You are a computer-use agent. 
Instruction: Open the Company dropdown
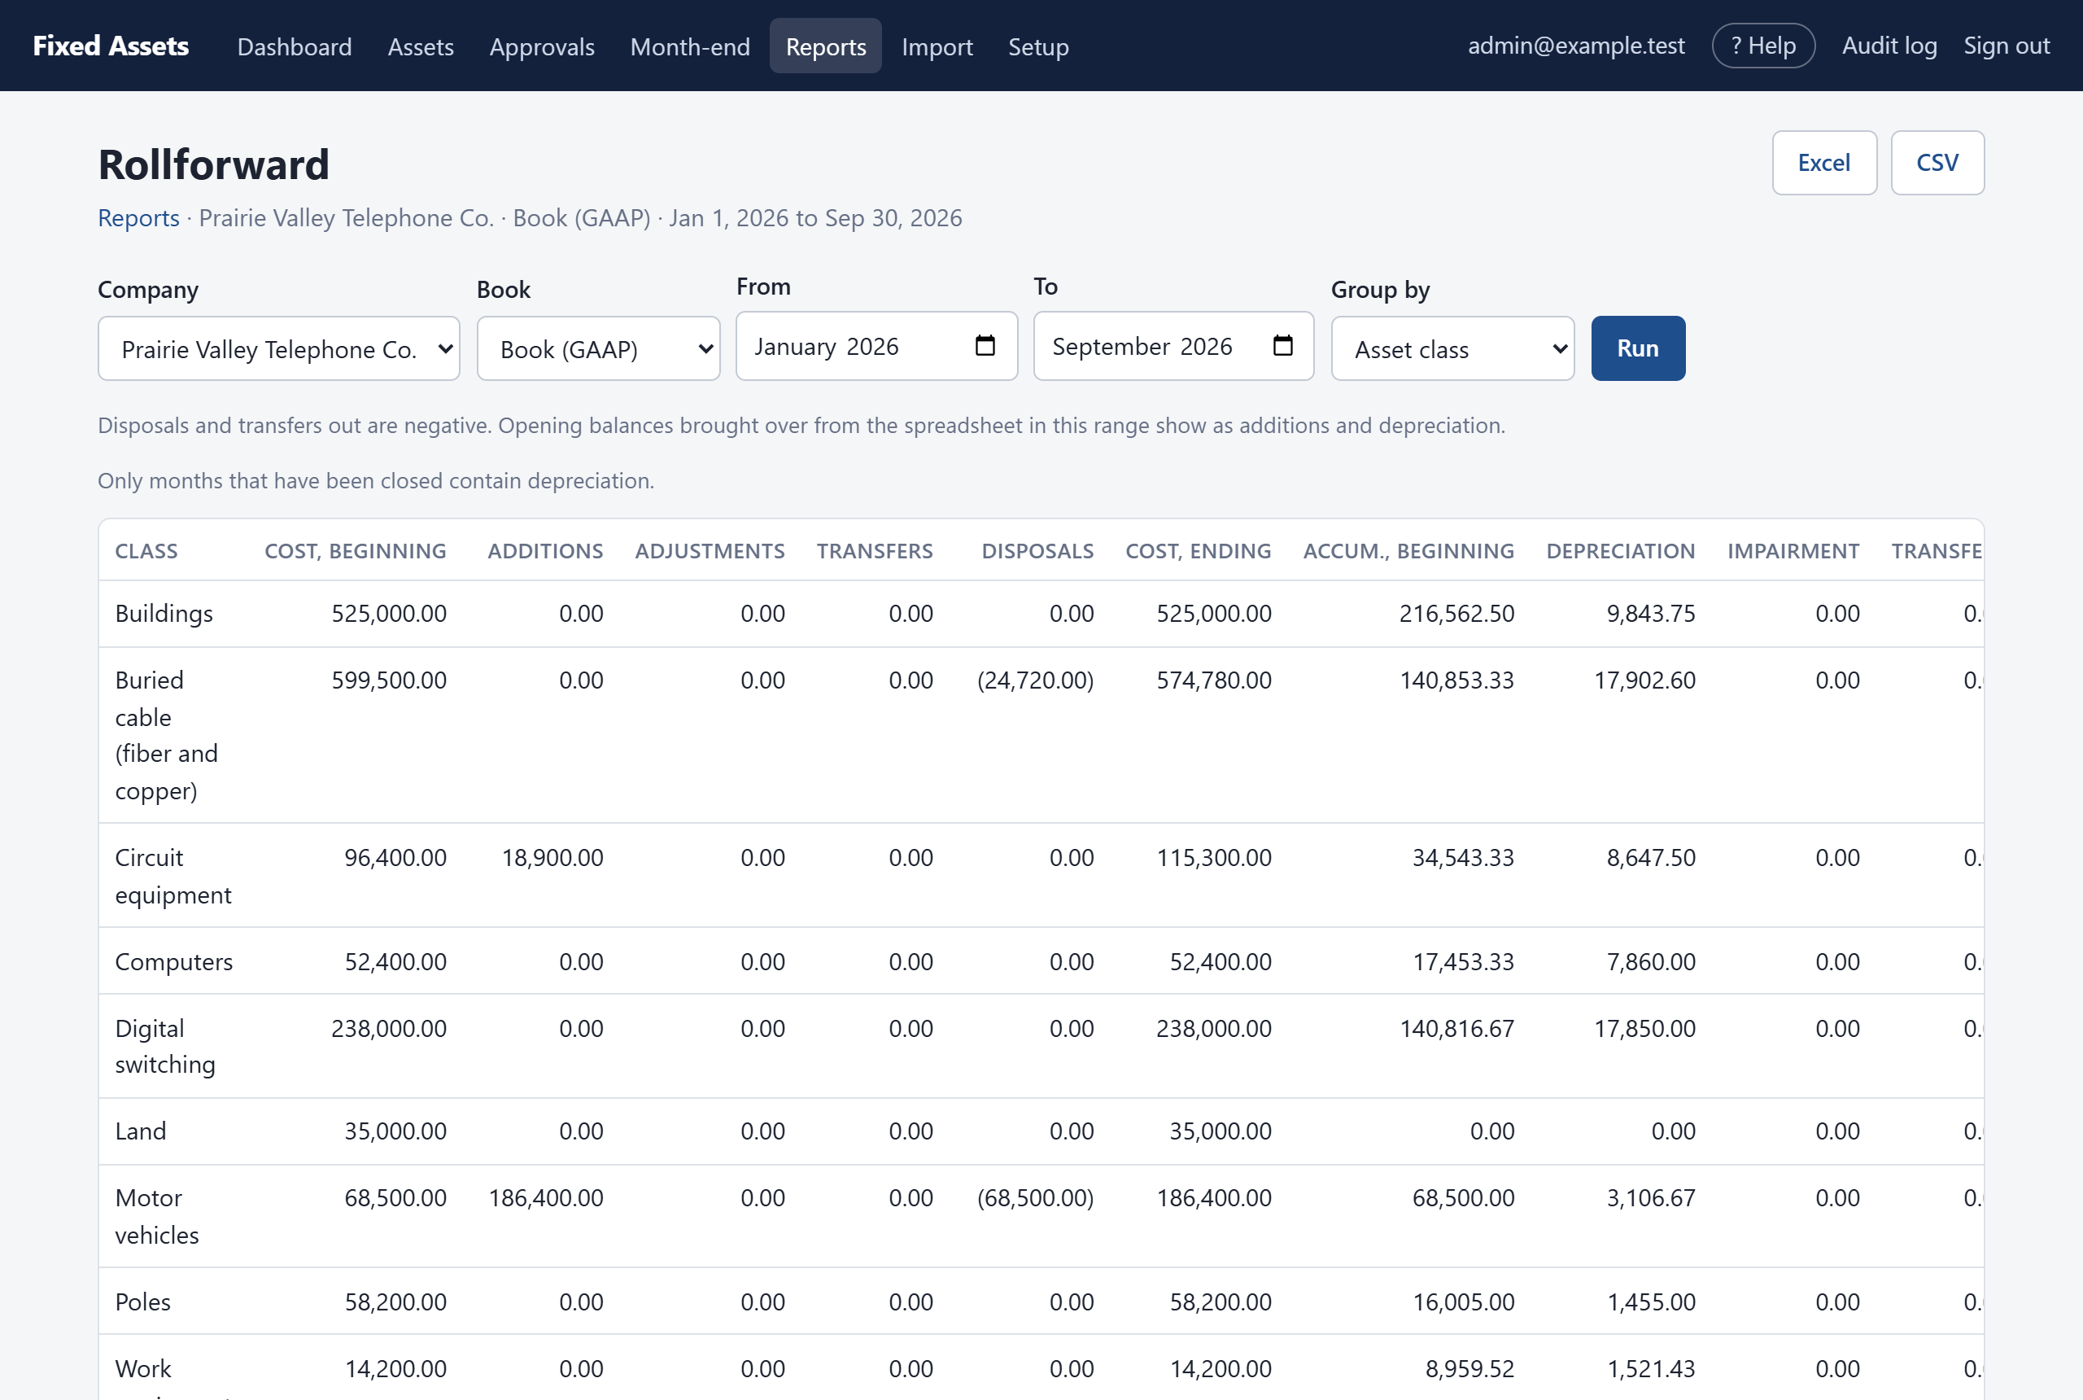278,348
